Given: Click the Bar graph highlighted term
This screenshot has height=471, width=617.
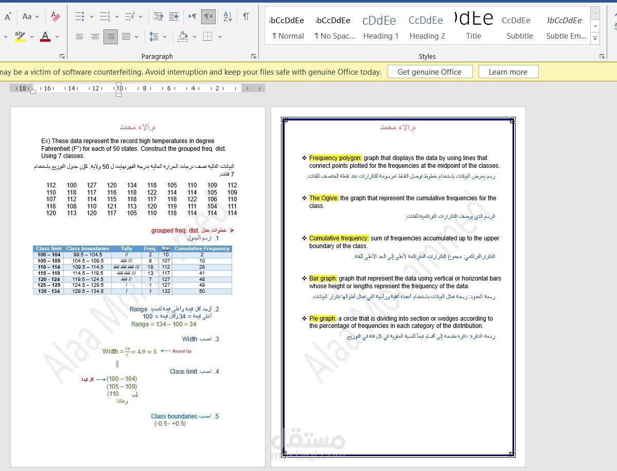Looking at the screenshot, I should tap(323, 278).
